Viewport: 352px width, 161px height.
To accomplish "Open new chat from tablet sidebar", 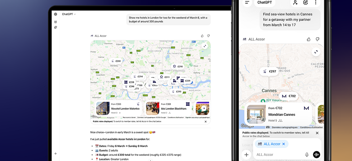I will point(56,22).
